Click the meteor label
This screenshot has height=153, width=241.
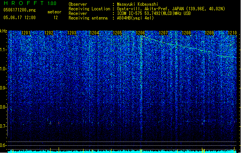point(54,12)
